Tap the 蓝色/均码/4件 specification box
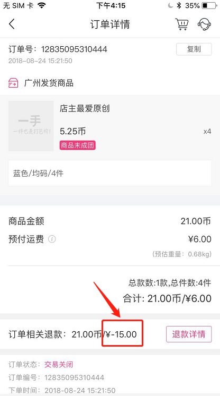220x396 pixels. coord(110,173)
